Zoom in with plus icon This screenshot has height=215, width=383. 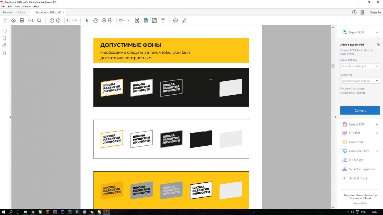coord(110,20)
